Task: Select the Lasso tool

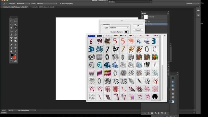Action: tap(11, 25)
